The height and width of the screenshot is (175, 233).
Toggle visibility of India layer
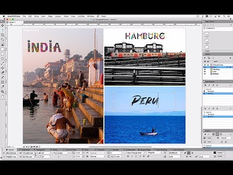tap(205, 71)
